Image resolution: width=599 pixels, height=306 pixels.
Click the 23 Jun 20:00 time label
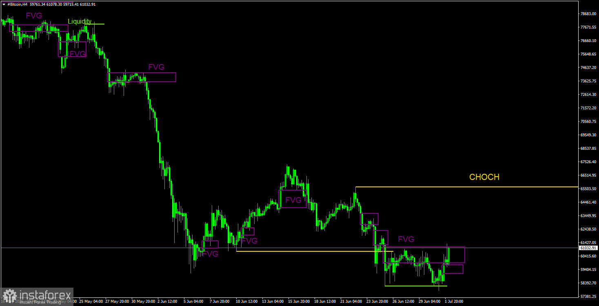pyautogui.click(x=378, y=302)
